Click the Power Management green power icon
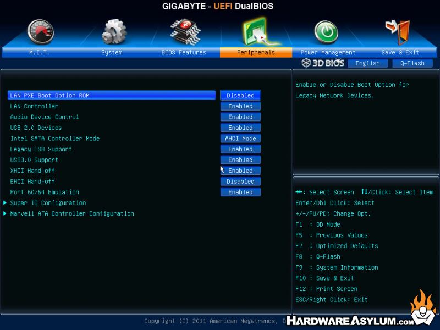Screen dimensions: 440x330 [x=326, y=32]
